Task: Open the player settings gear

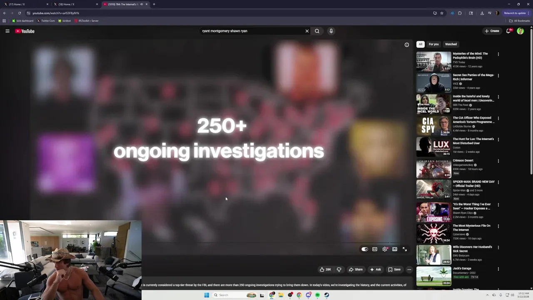Action: pos(385,249)
